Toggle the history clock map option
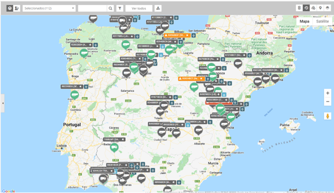This screenshot has width=334, height=193. point(306,8)
